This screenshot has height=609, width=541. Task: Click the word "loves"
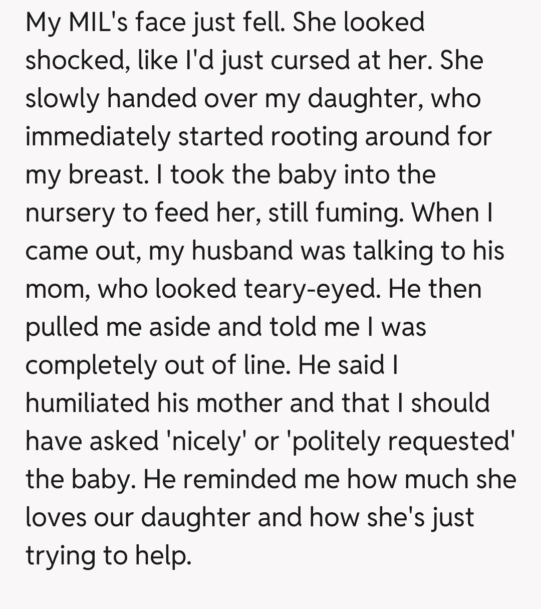[x=54, y=517]
